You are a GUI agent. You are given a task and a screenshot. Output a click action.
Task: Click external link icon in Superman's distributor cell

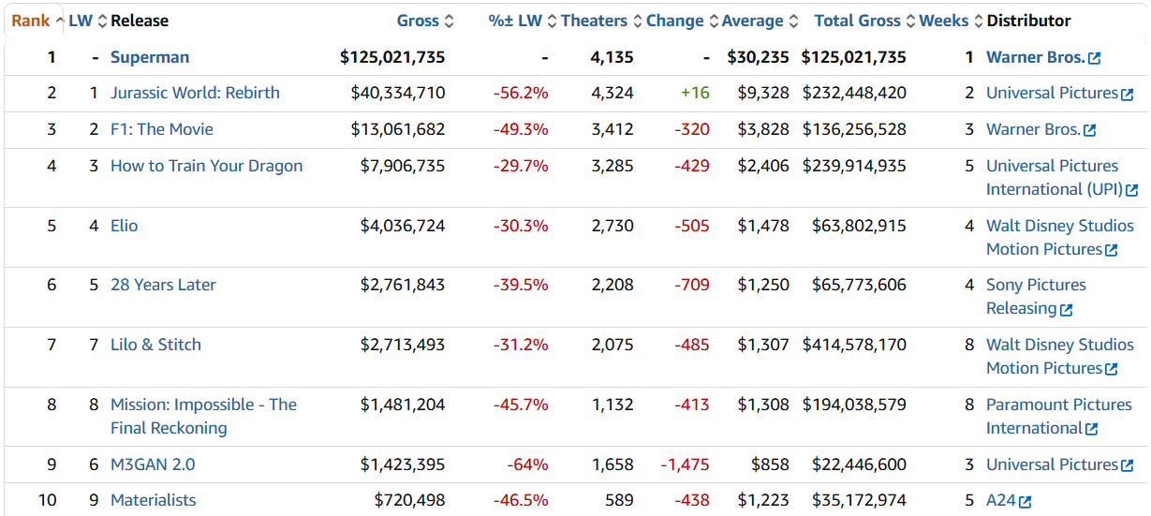(1095, 58)
